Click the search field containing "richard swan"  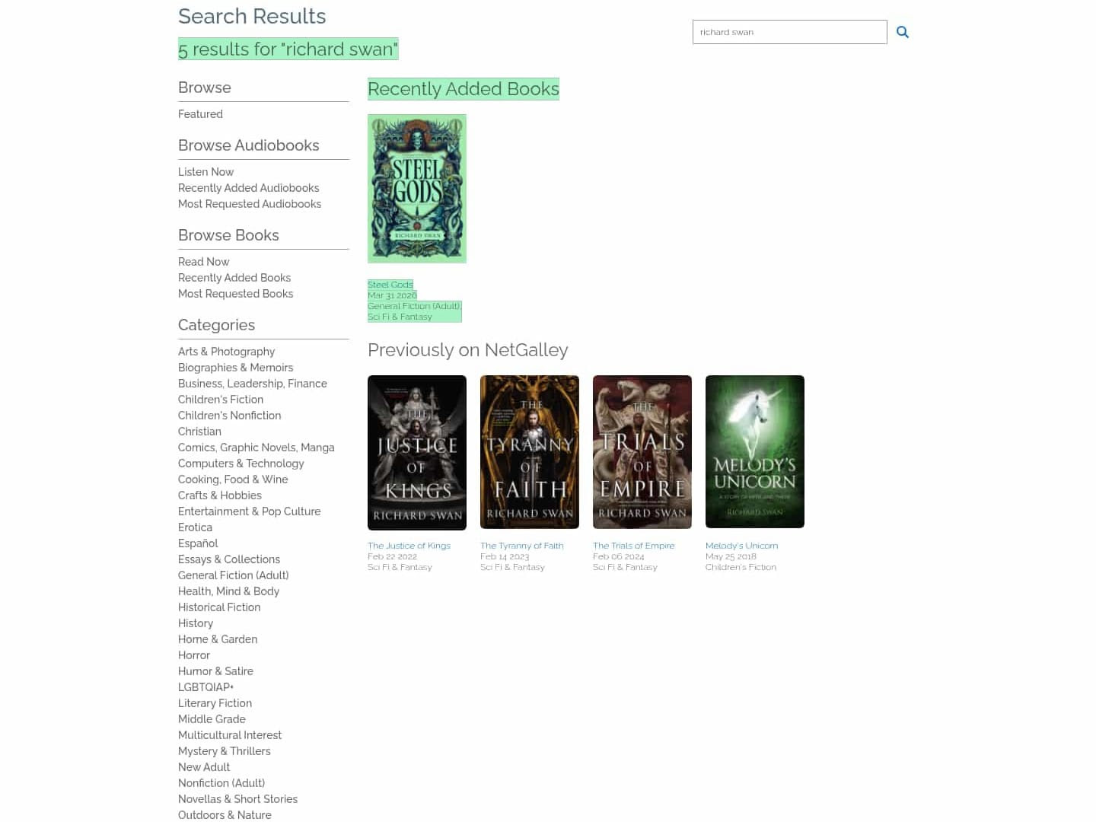[x=789, y=32]
